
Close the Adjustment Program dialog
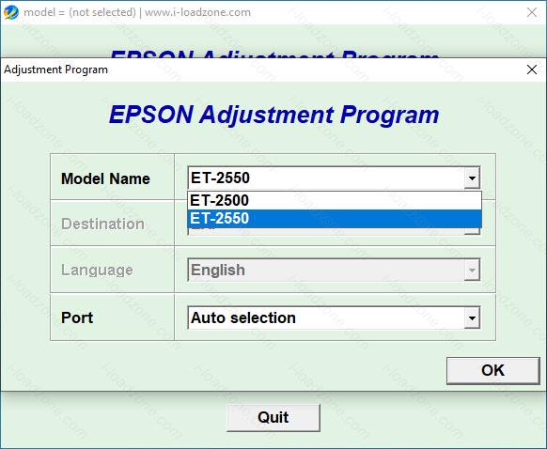pos(532,70)
